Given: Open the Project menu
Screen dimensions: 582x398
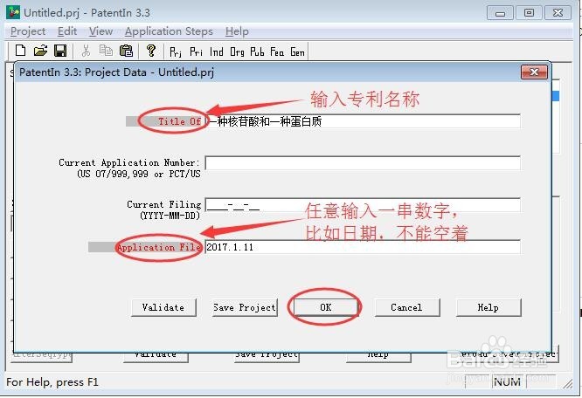Looking at the screenshot, I should point(28,31).
